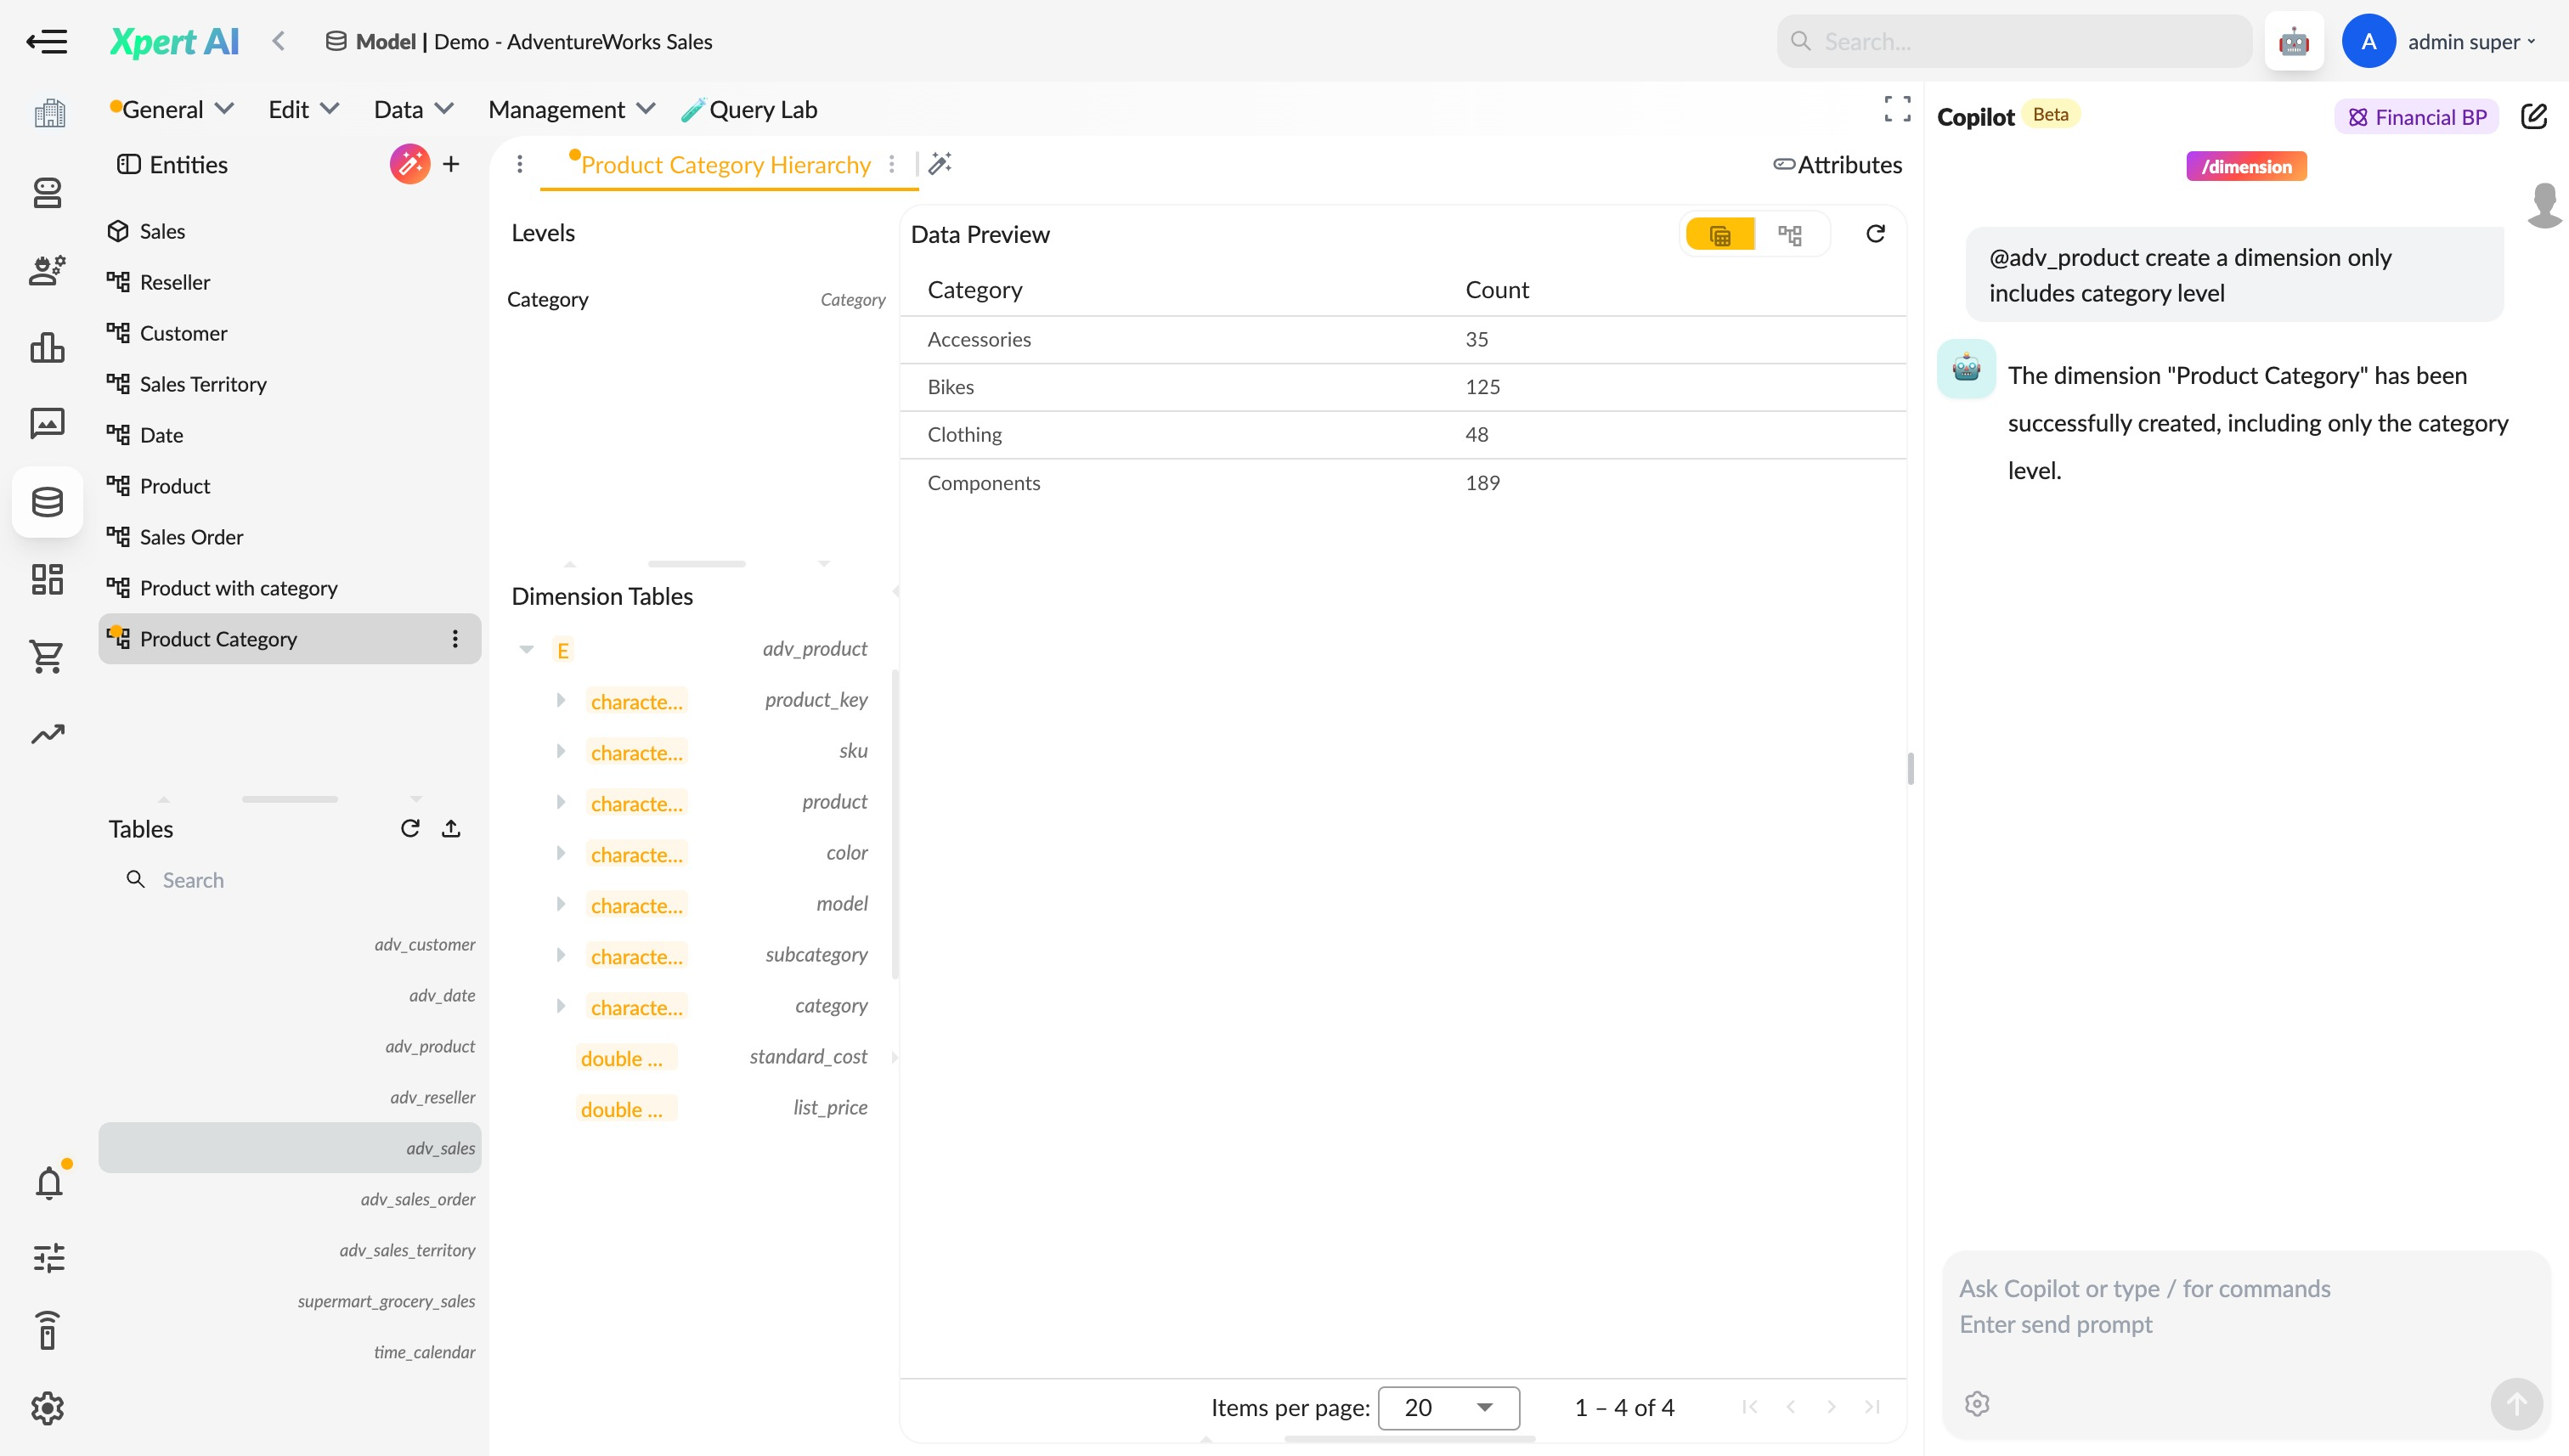
Task: Select the Product Category Hierarchy tab
Action: click(725, 165)
